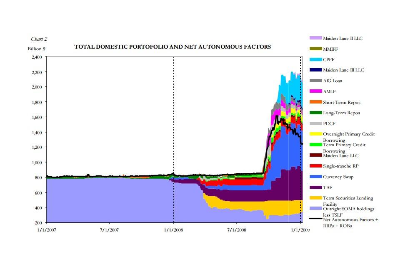Click the TAF purple legend swatch
This screenshot has width=403, height=261.
[x=315, y=187]
